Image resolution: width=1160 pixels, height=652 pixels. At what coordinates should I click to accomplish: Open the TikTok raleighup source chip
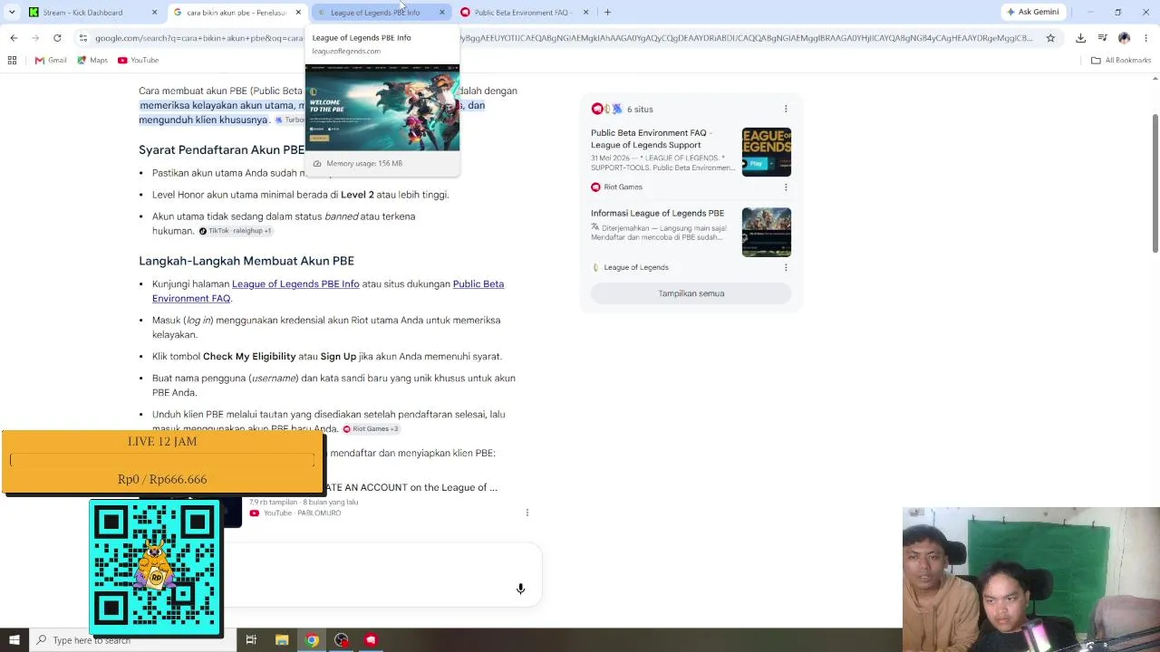[235, 231]
